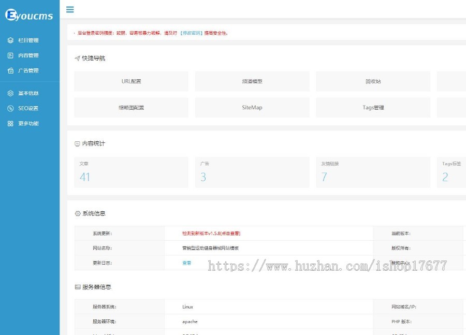Click the 广告 count card showing 3
This screenshot has width=466, height=335.
coord(252,172)
